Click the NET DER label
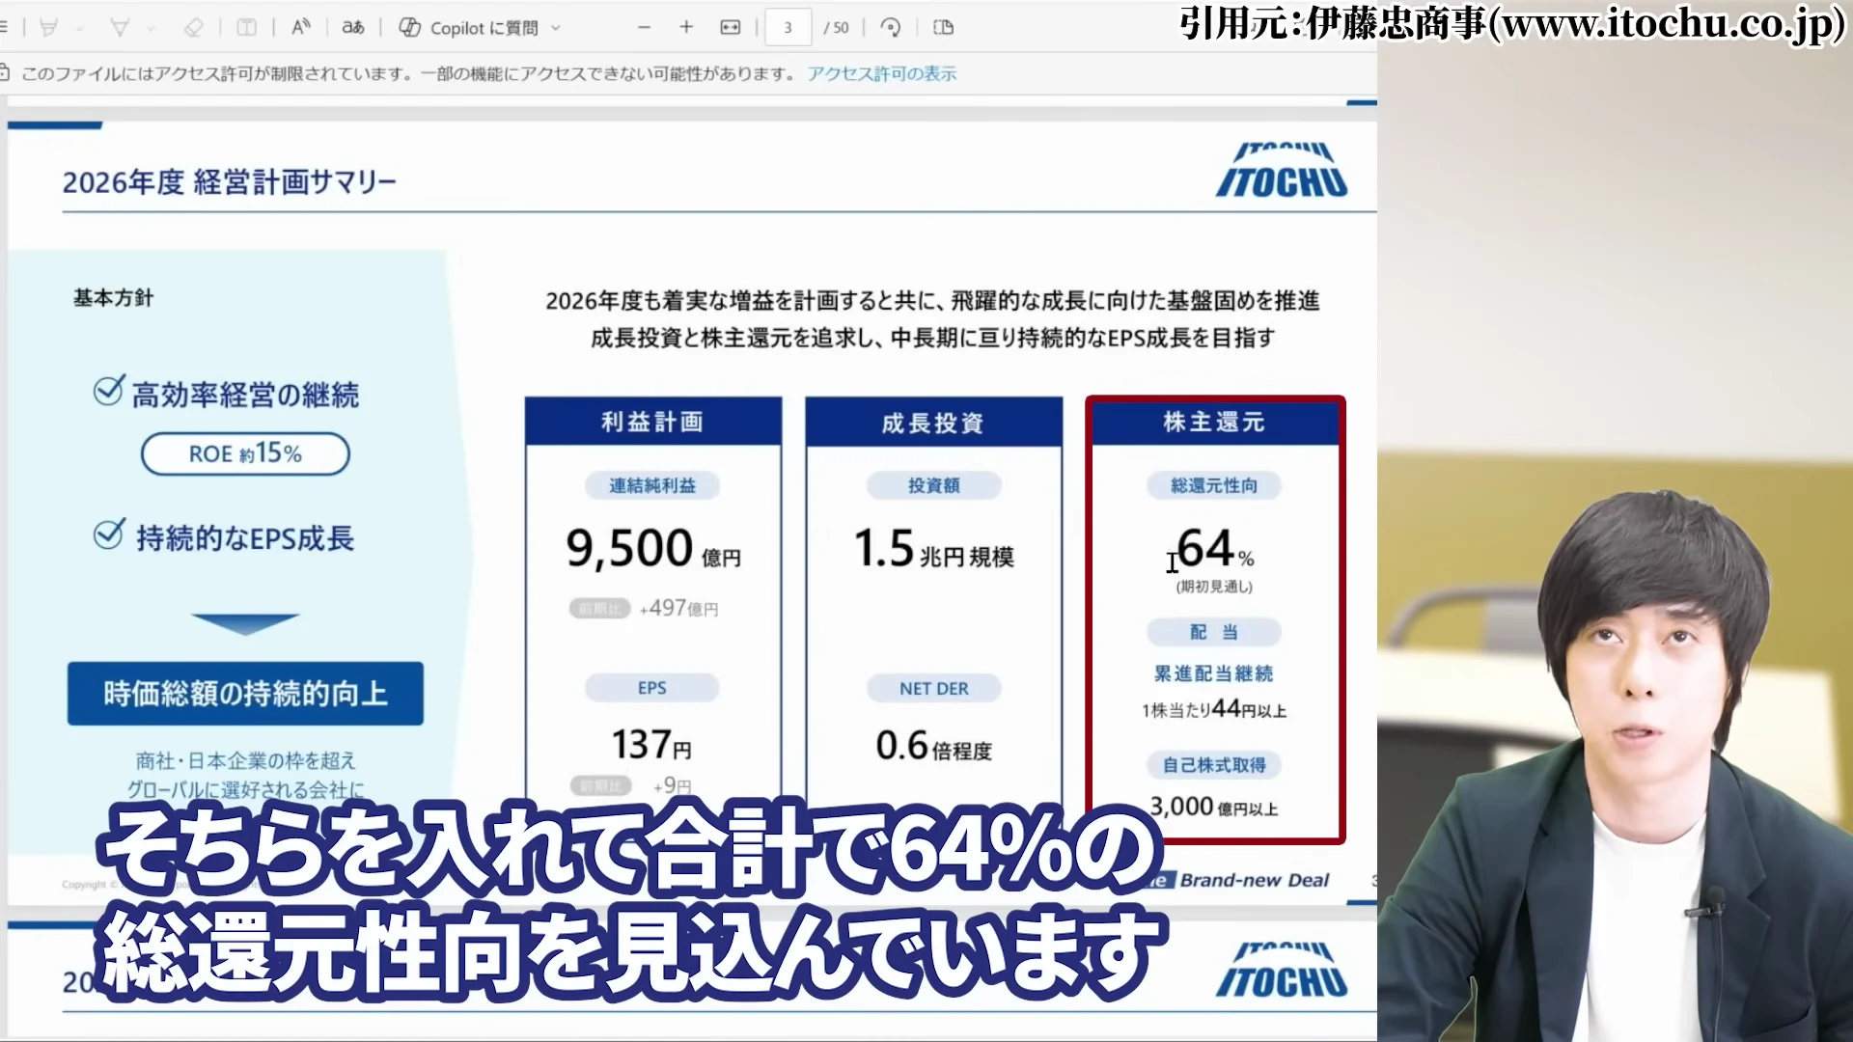 tap(933, 688)
